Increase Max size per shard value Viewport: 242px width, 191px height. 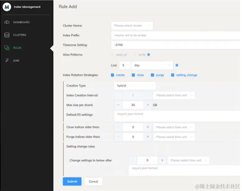tap(148, 105)
